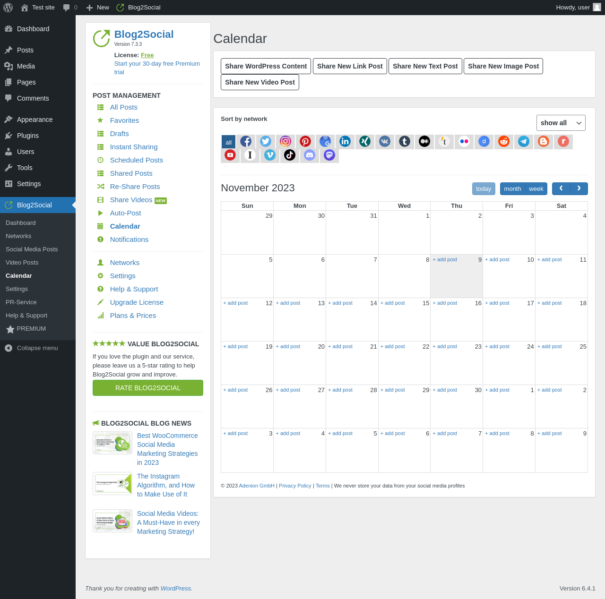
Task: Open Favorites in Post Management
Action: tap(124, 120)
